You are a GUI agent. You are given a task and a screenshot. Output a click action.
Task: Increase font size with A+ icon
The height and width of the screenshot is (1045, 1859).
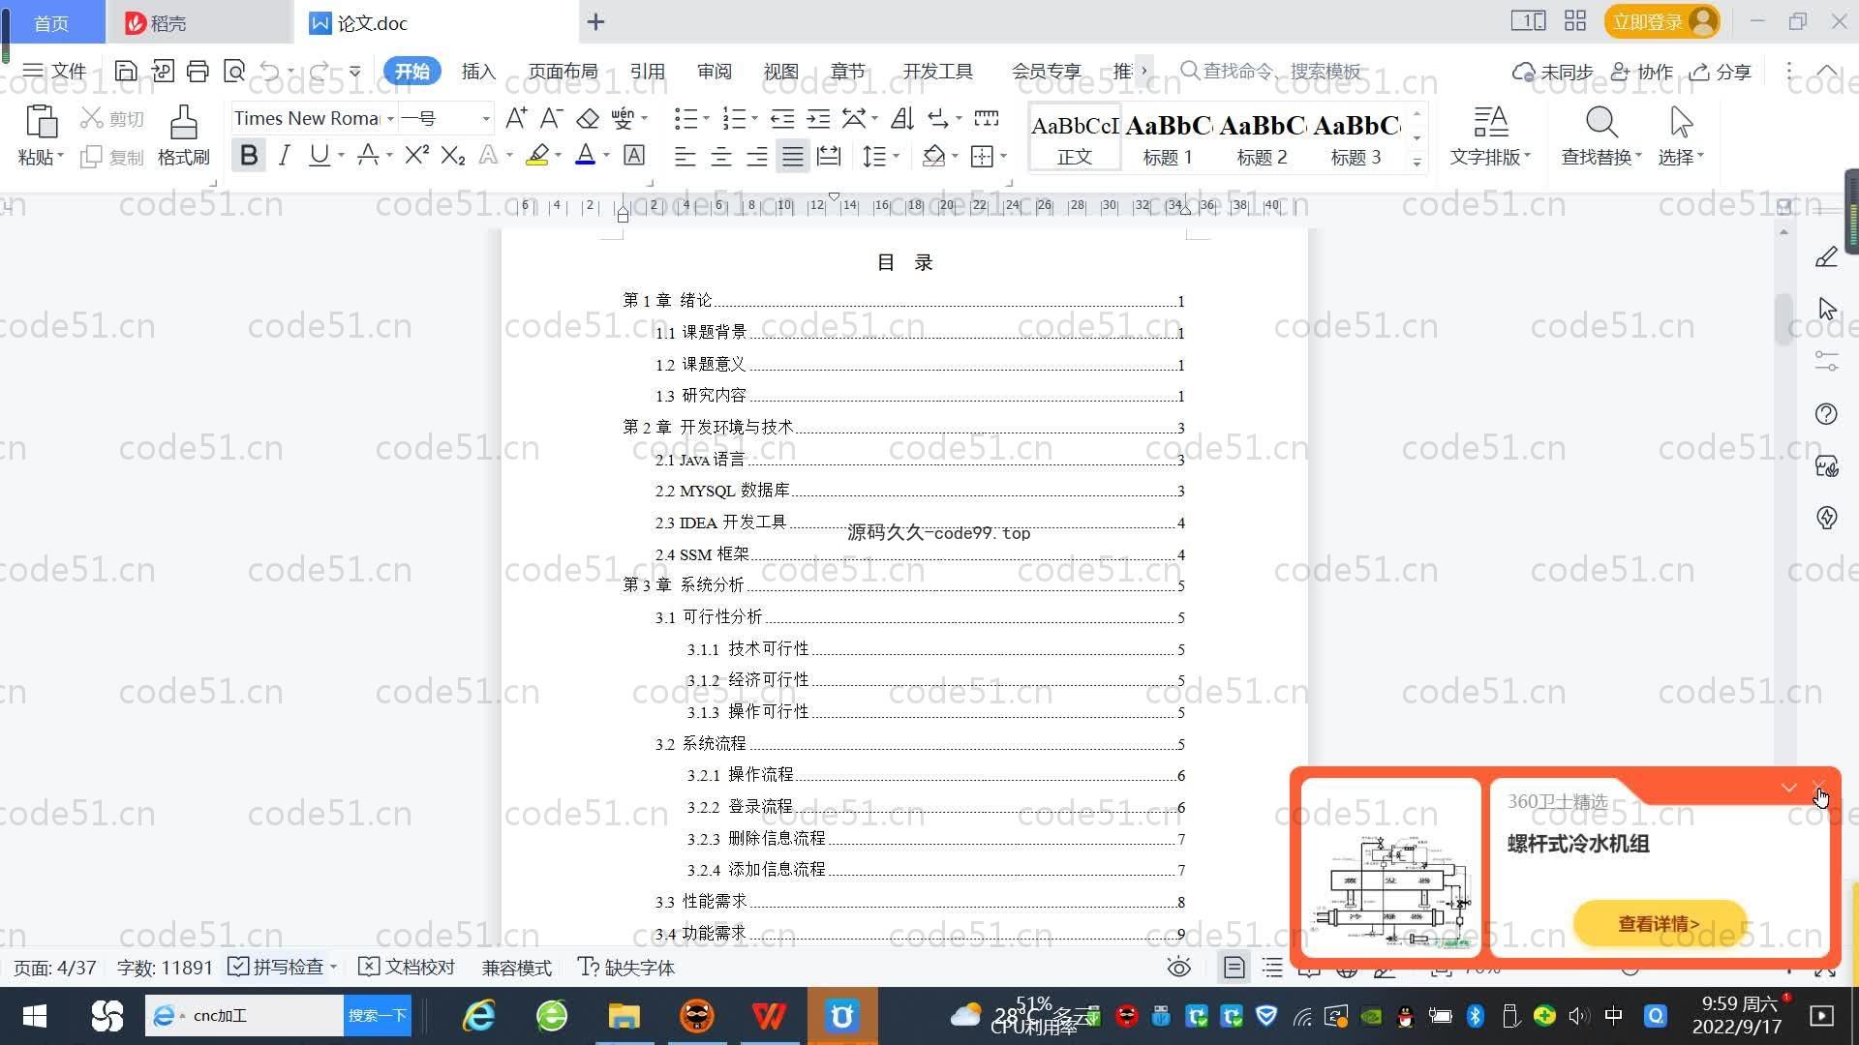[x=516, y=118]
